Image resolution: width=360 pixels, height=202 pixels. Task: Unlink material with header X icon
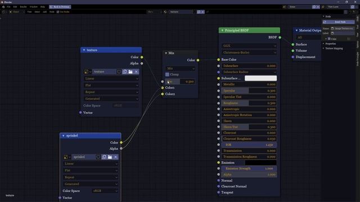coord(202,12)
